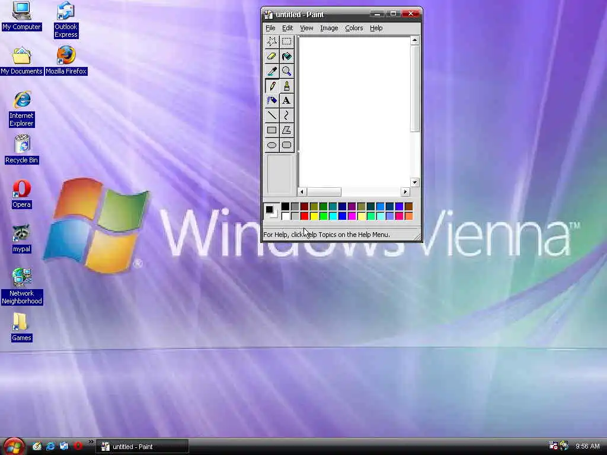Pick the brown palette color

(x=409, y=207)
